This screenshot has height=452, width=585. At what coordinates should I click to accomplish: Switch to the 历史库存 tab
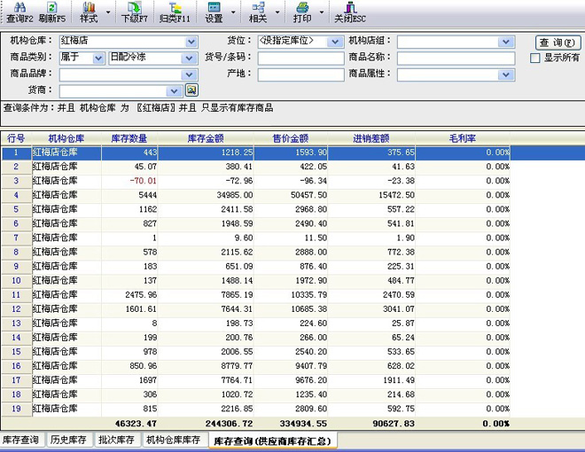coord(68,440)
